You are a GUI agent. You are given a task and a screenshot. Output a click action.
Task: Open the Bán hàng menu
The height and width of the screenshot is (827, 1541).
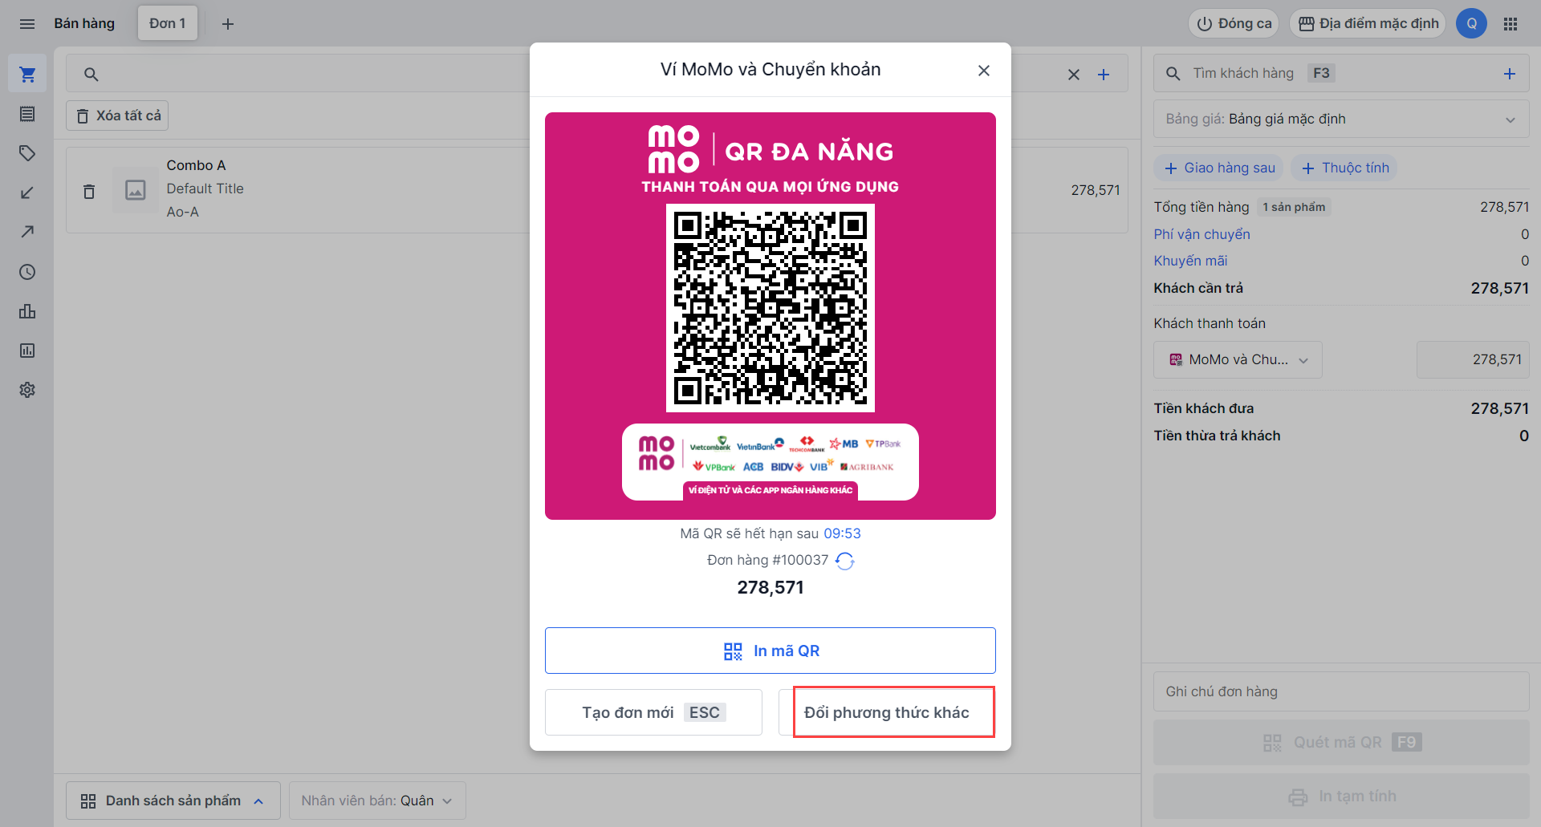point(84,24)
